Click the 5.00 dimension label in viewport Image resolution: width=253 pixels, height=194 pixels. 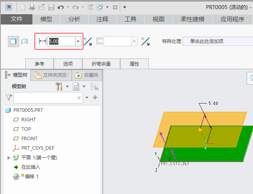tap(213, 103)
